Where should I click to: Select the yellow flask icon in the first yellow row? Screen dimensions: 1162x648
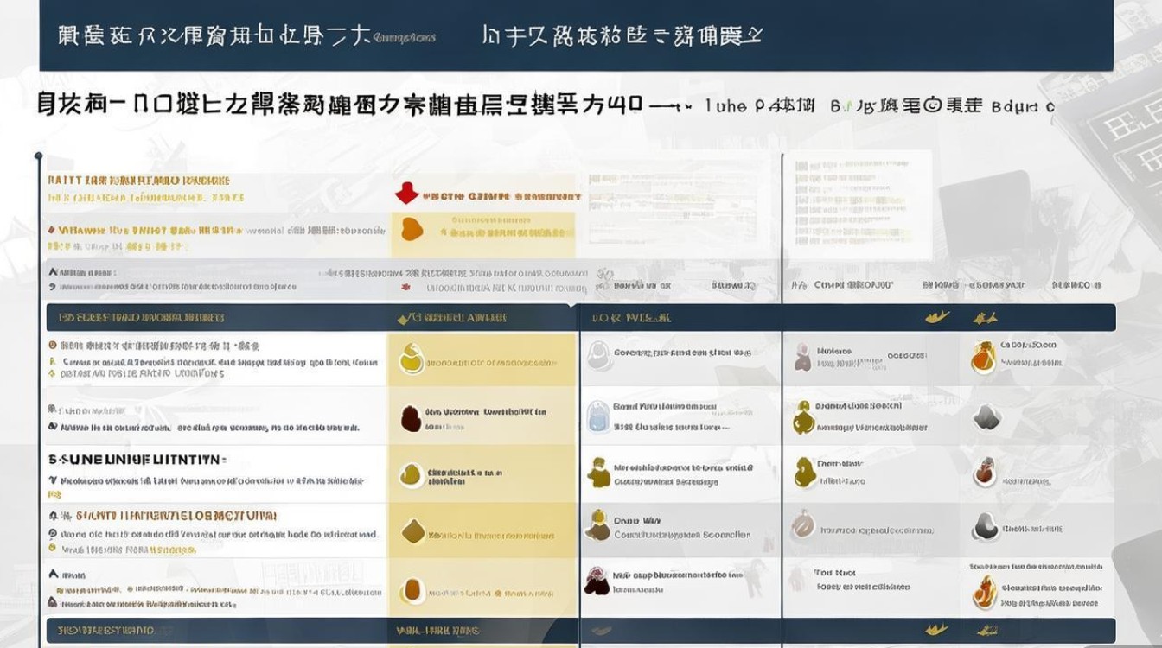[x=412, y=359]
